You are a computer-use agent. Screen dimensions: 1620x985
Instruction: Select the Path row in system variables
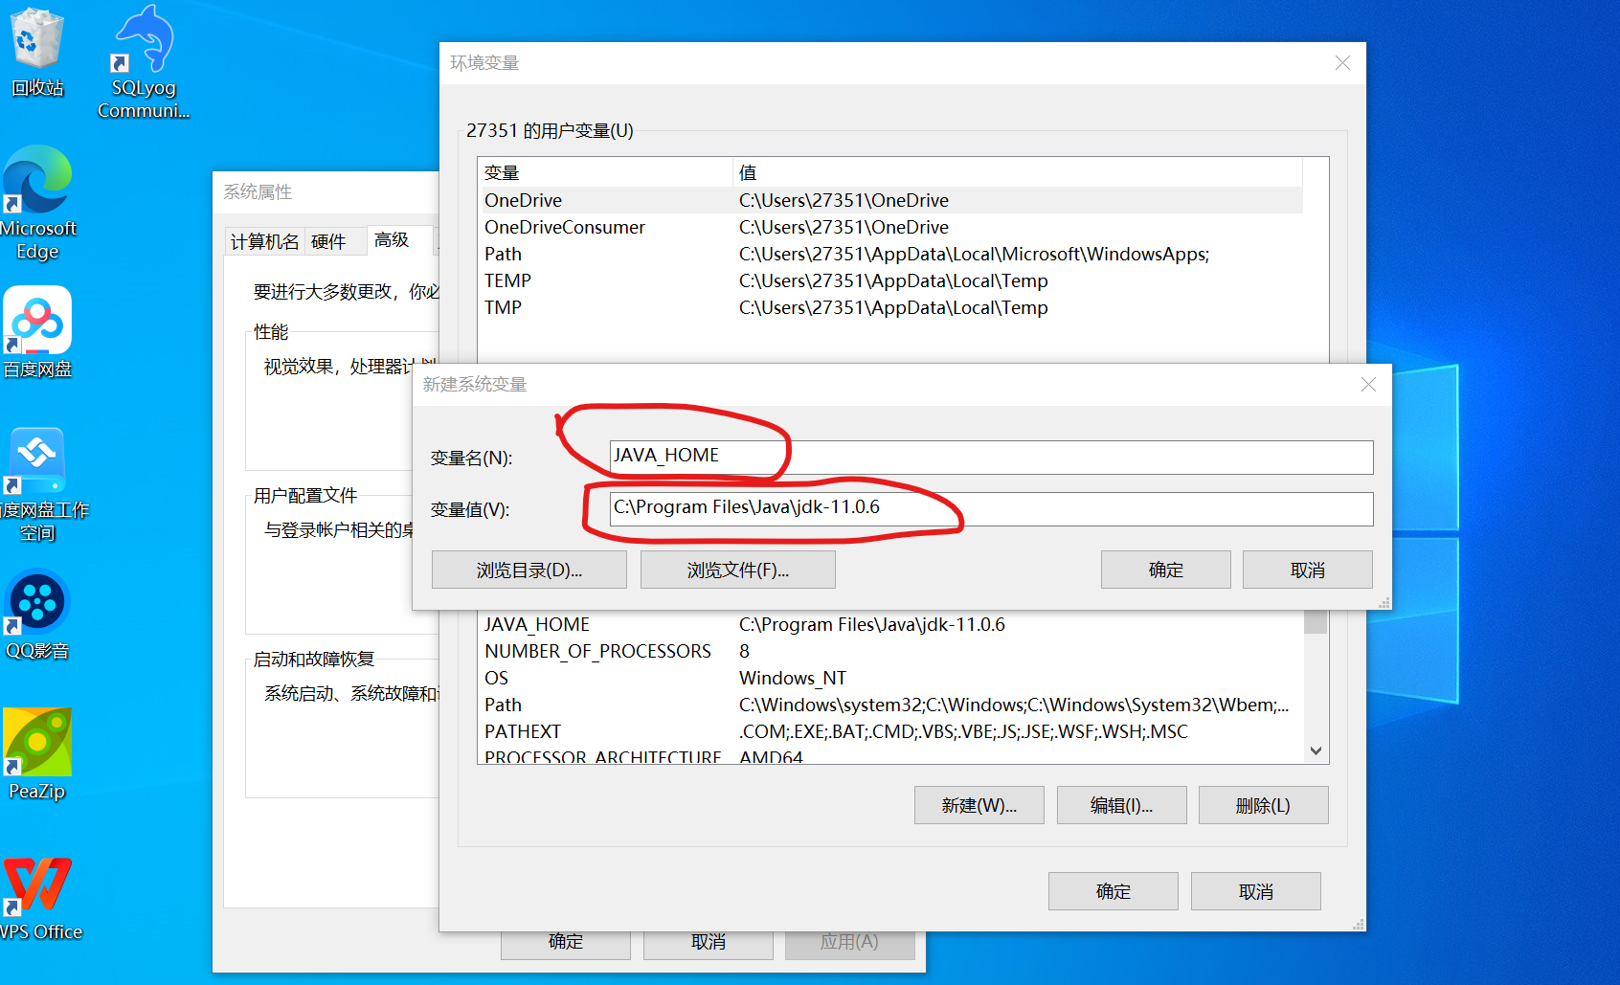point(890,705)
